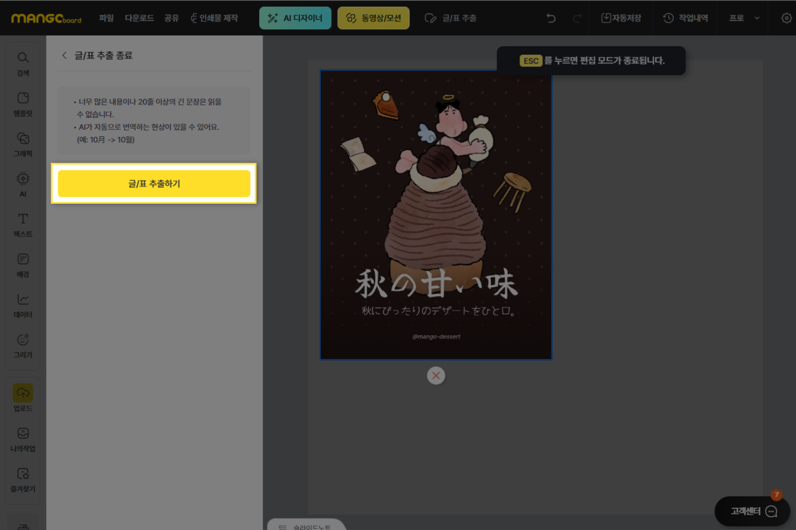Open the Templates (템플릿) sidebar panel
The width and height of the screenshot is (796, 530).
pyautogui.click(x=23, y=103)
